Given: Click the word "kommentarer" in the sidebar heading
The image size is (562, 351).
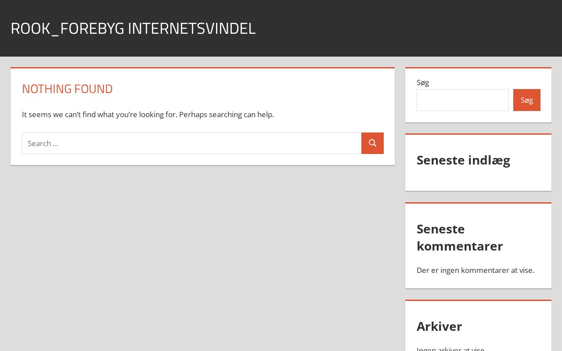Looking at the screenshot, I should [460, 246].
